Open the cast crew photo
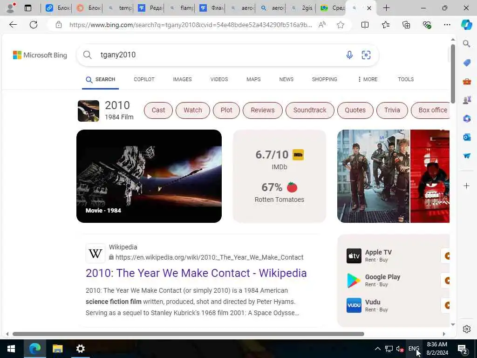This screenshot has width=477, height=358. [373, 176]
